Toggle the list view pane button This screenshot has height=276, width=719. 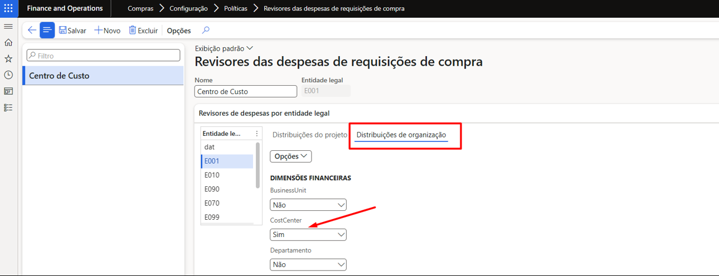coord(47,31)
